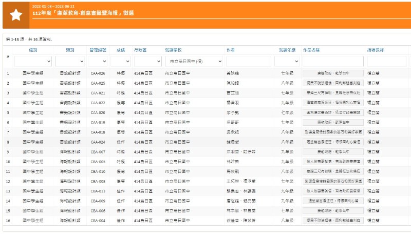Screen dimensions: 411x236
Task: Click the white star icon in orange header
Action: tap(16, 15)
